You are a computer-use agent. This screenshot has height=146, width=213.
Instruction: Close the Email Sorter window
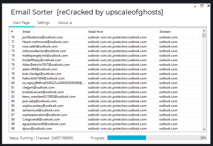click(208, 6)
